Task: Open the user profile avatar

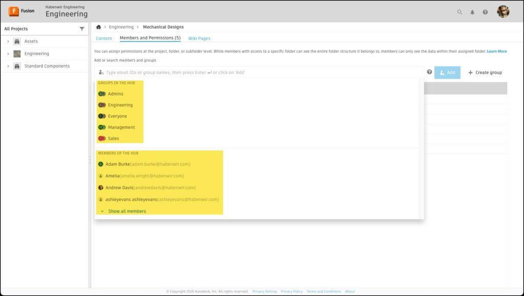Action: click(x=503, y=12)
